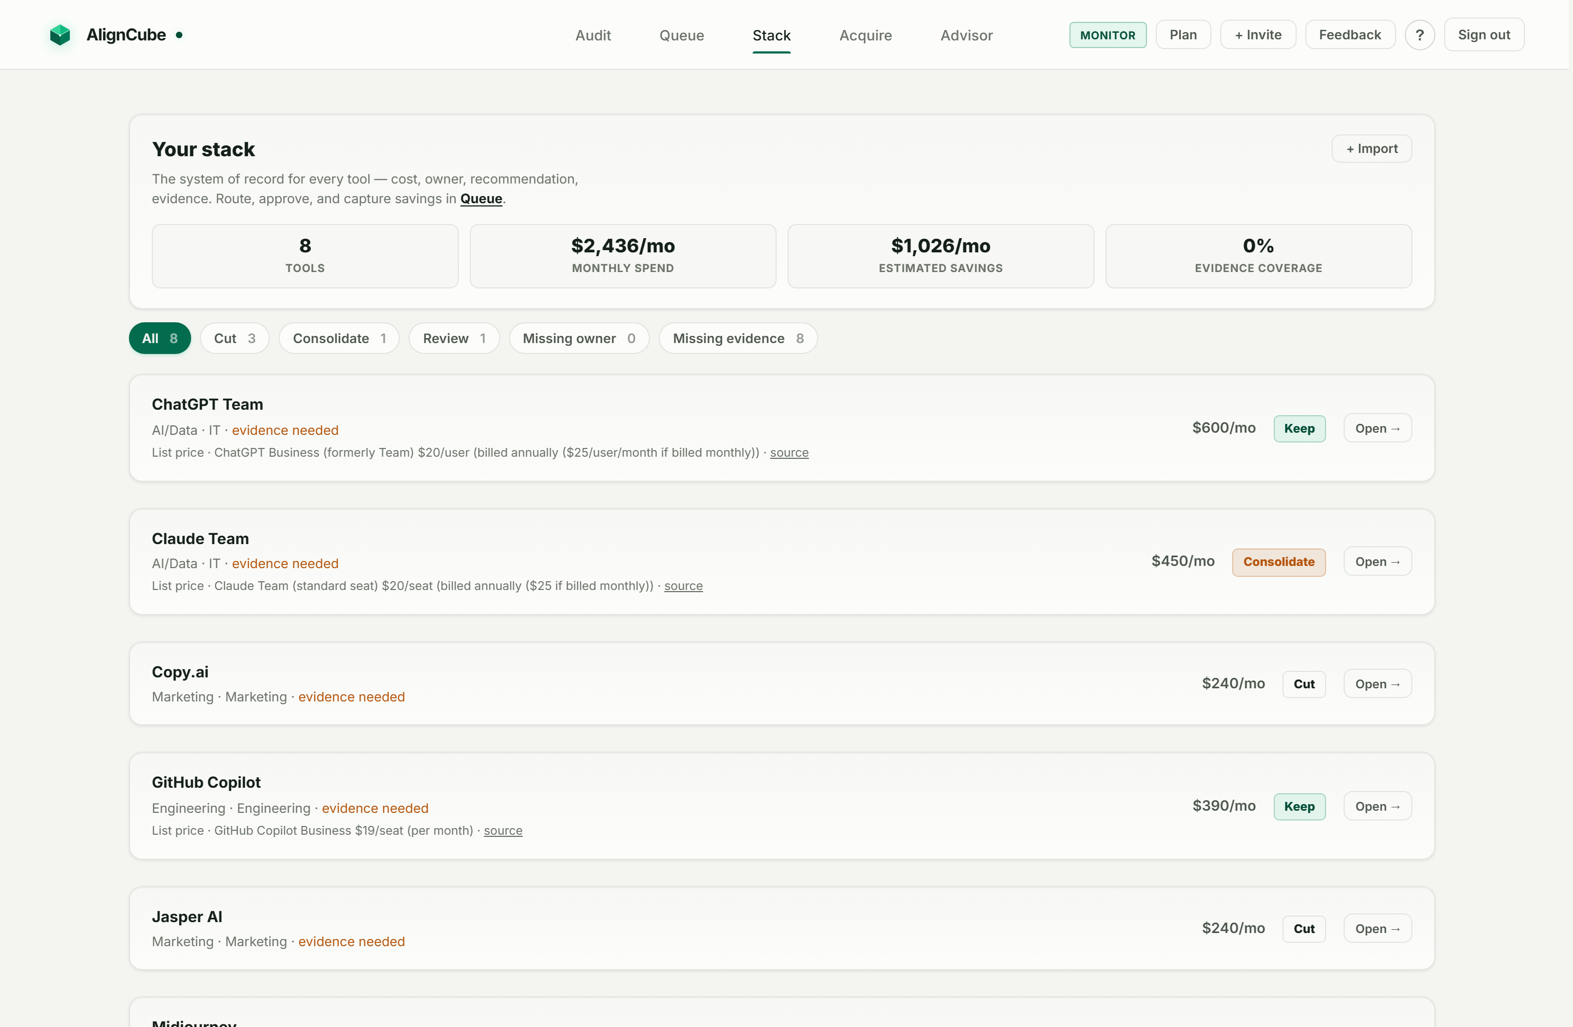Click the $1,026/mo Estimated Savings card
Viewport: 1573px width, 1027px height.
pos(941,256)
